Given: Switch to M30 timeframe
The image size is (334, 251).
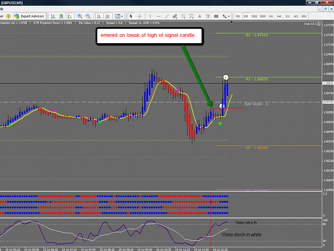Looking at the screenshot, I should (262, 17).
